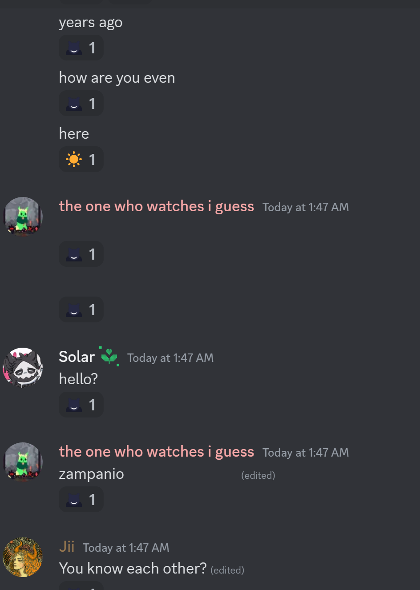Click the cat reaction under "years ago"
Screen dimensions: 420x590
tap(81, 48)
